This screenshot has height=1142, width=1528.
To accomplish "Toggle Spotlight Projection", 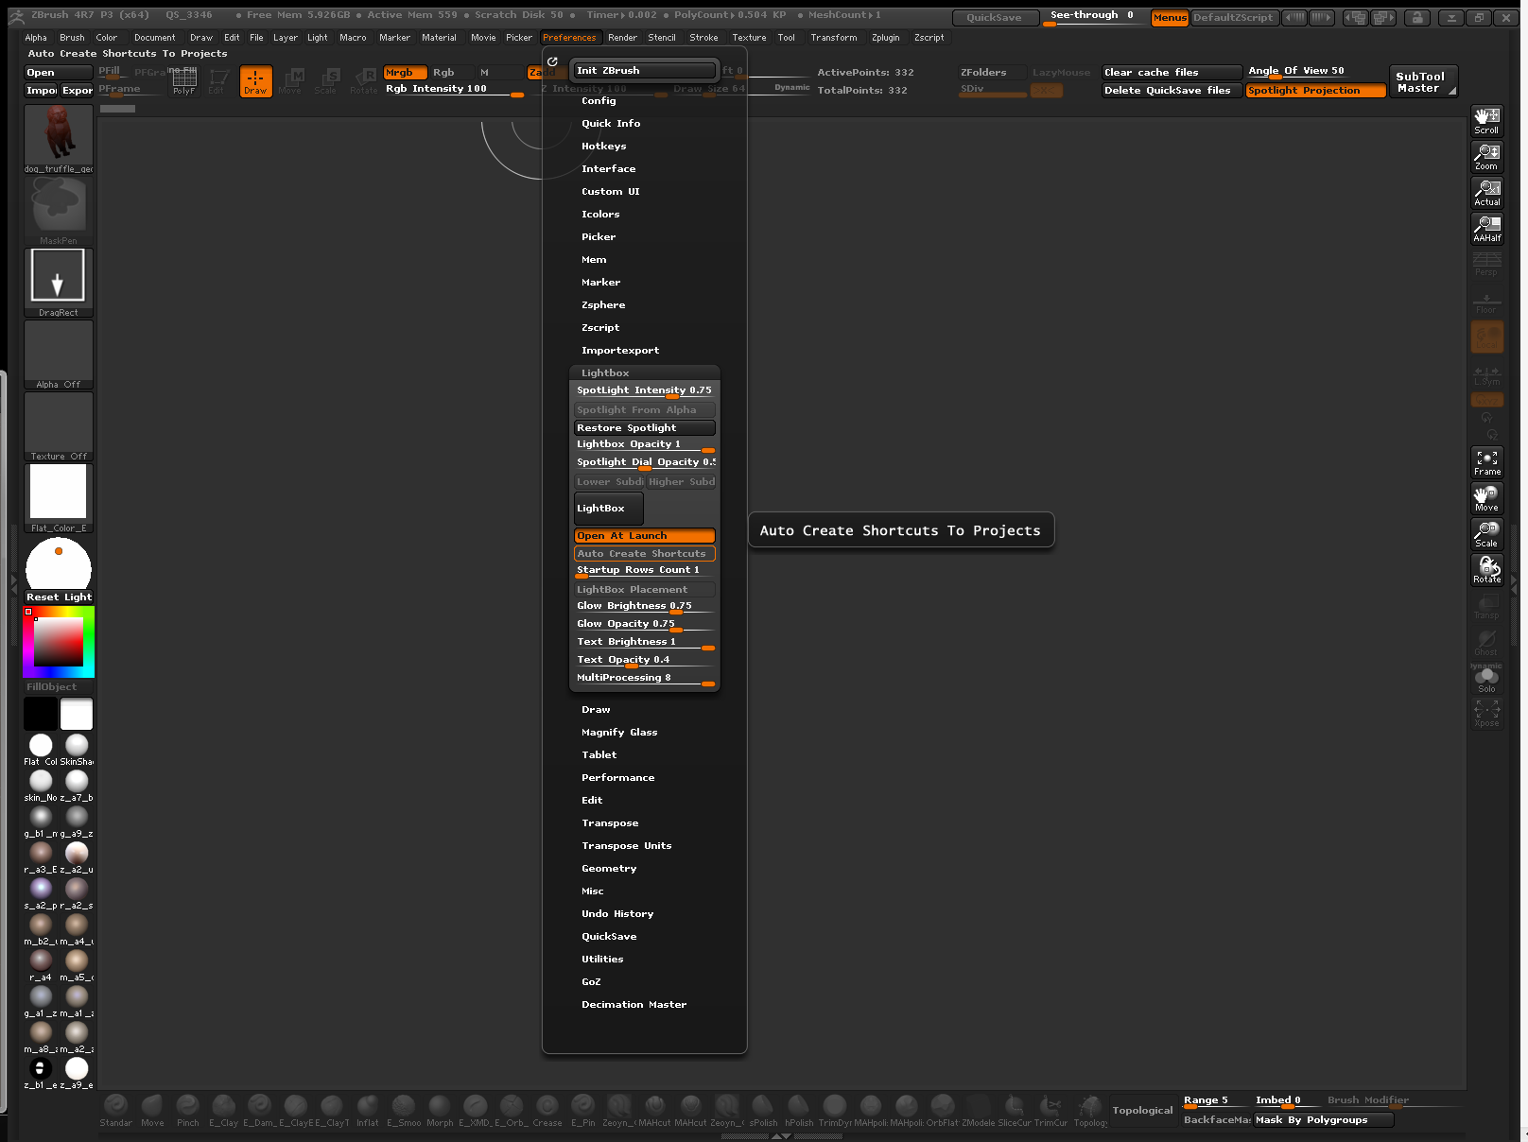I will point(1315,91).
